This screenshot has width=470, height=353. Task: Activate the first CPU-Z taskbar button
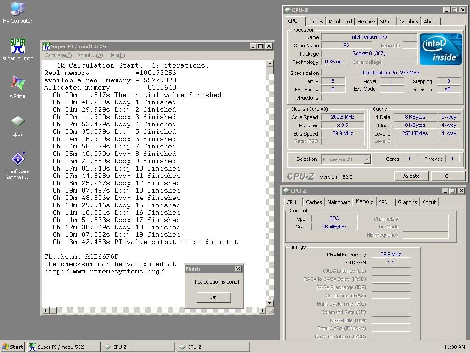pyautogui.click(x=138, y=347)
